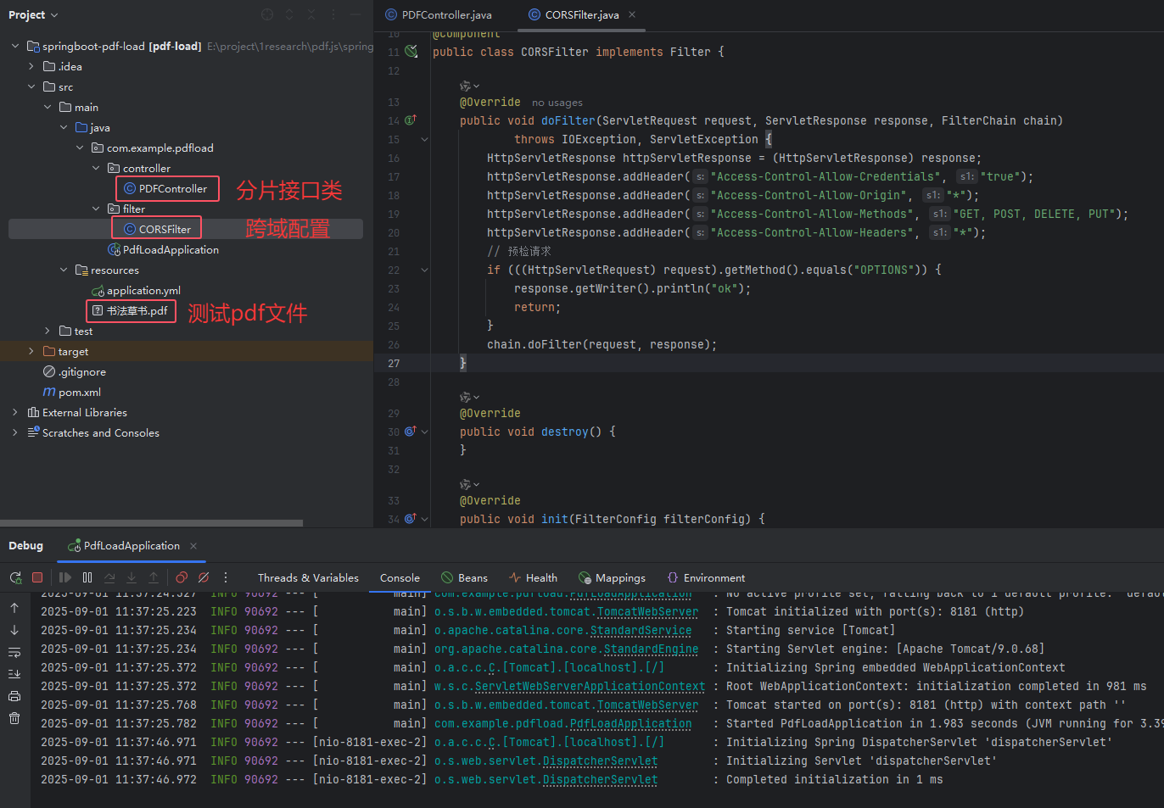The image size is (1164, 808).
Task: Expand the test folder
Action: [x=48, y=331]
